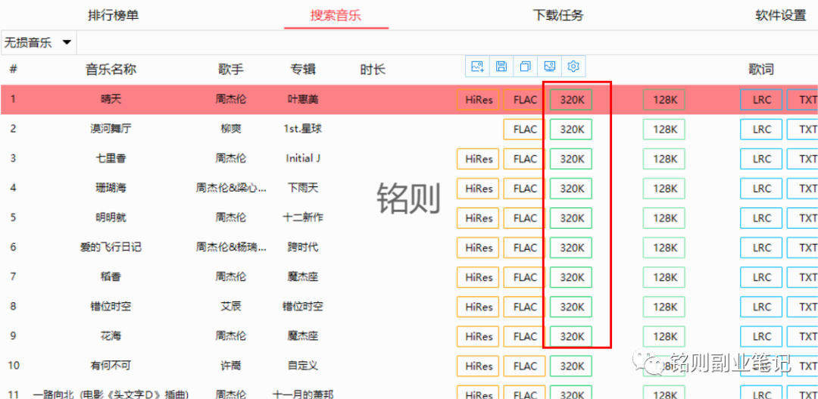Choose 320K for 漠河舞厅
818x399 pixels.
571,129
